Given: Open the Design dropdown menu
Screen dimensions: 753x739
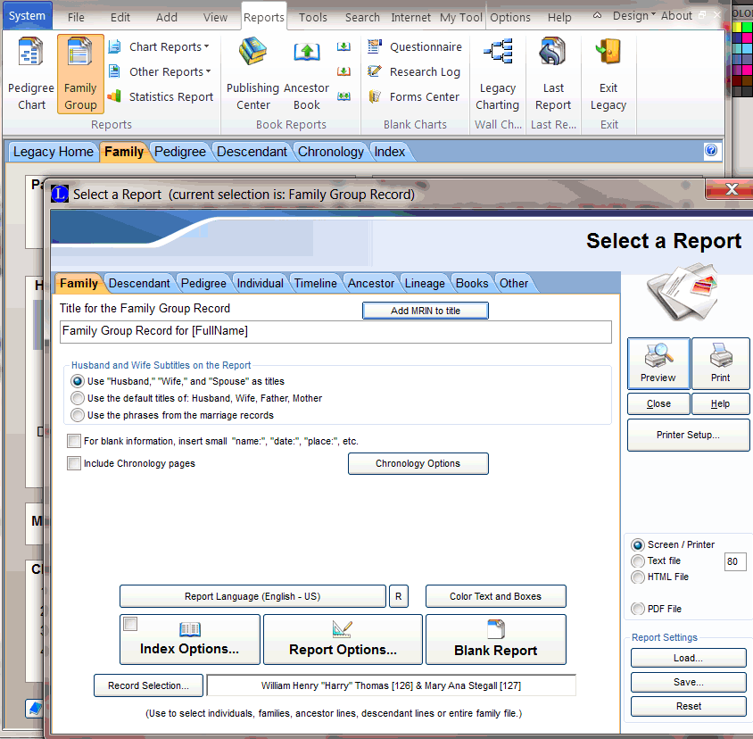Looking at the screenshot, I should pyautogui.click(x=634, y=15).
